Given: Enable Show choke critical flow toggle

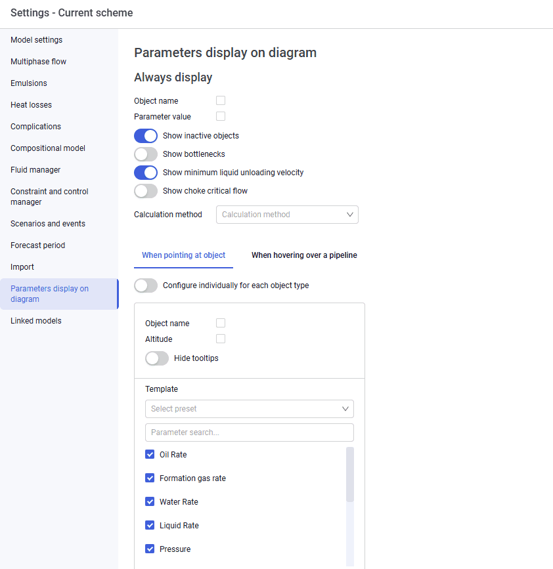Looking at the screenshot, I should point(146,191).
